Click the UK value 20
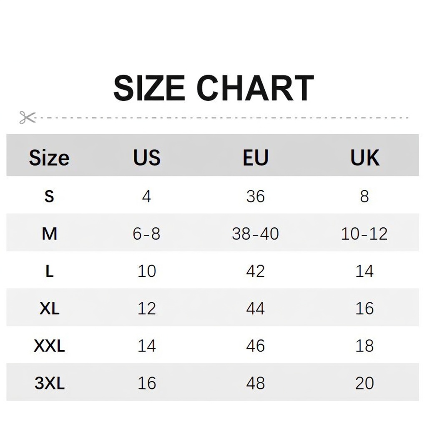 tap(364, 383)
